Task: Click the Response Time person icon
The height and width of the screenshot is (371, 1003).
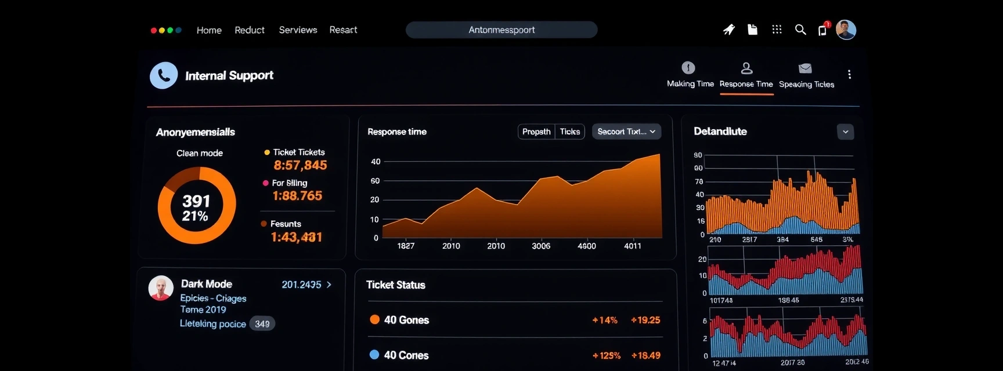Action: point(746,68)
